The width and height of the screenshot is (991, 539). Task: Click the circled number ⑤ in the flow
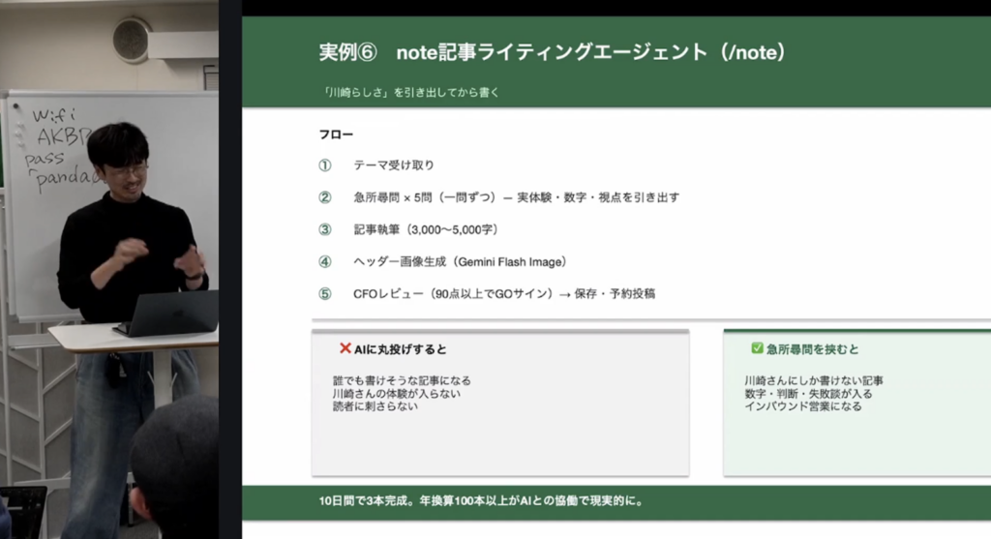tap(325, 293)
